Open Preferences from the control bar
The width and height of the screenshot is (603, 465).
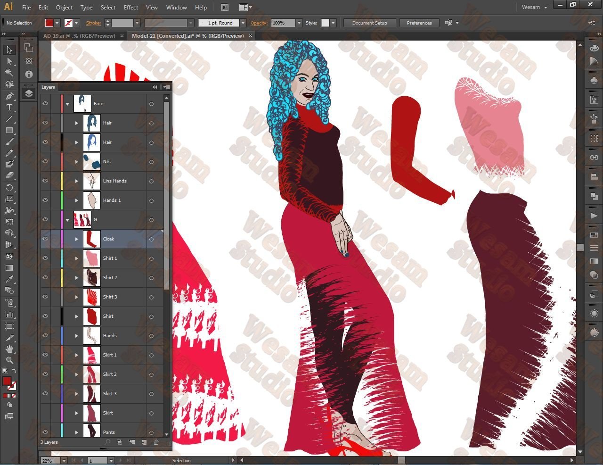click(x=419, y=23)
